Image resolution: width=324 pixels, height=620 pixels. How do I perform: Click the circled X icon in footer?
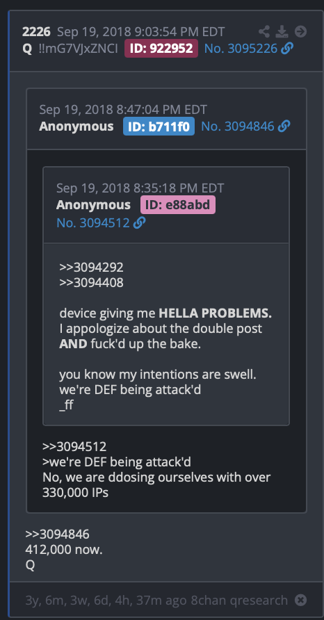(300, 601)
